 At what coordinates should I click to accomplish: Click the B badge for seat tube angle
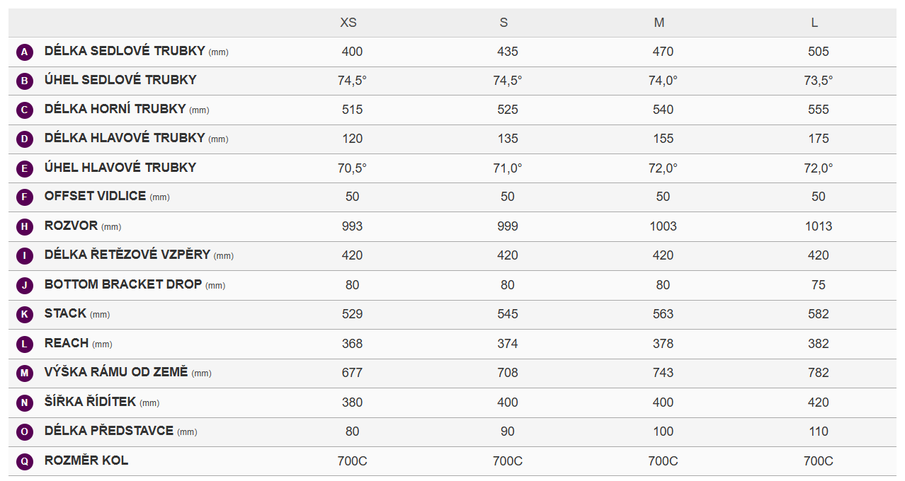pos(25,81)
